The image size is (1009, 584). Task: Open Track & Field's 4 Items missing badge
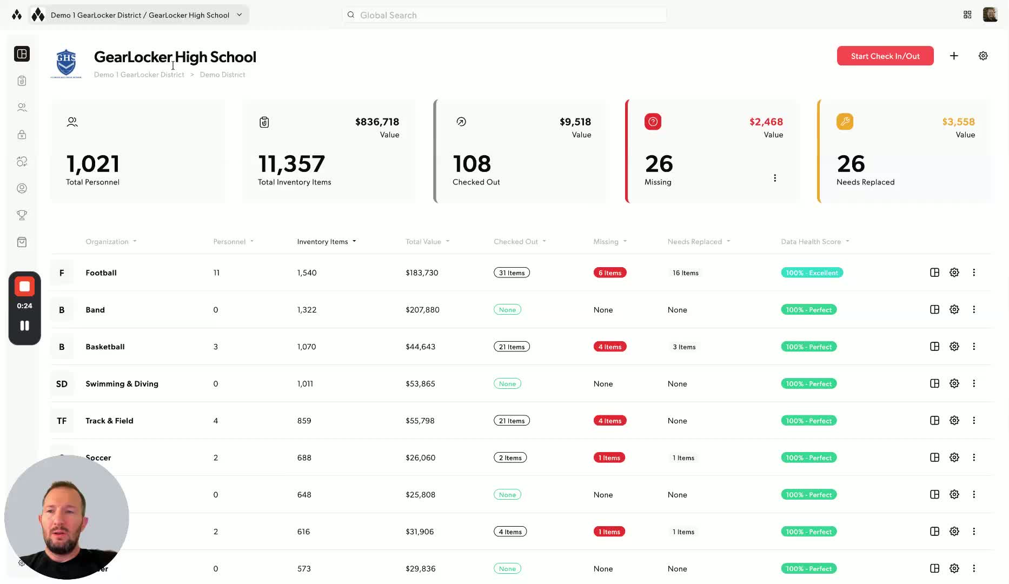click(x=610, y=421)
